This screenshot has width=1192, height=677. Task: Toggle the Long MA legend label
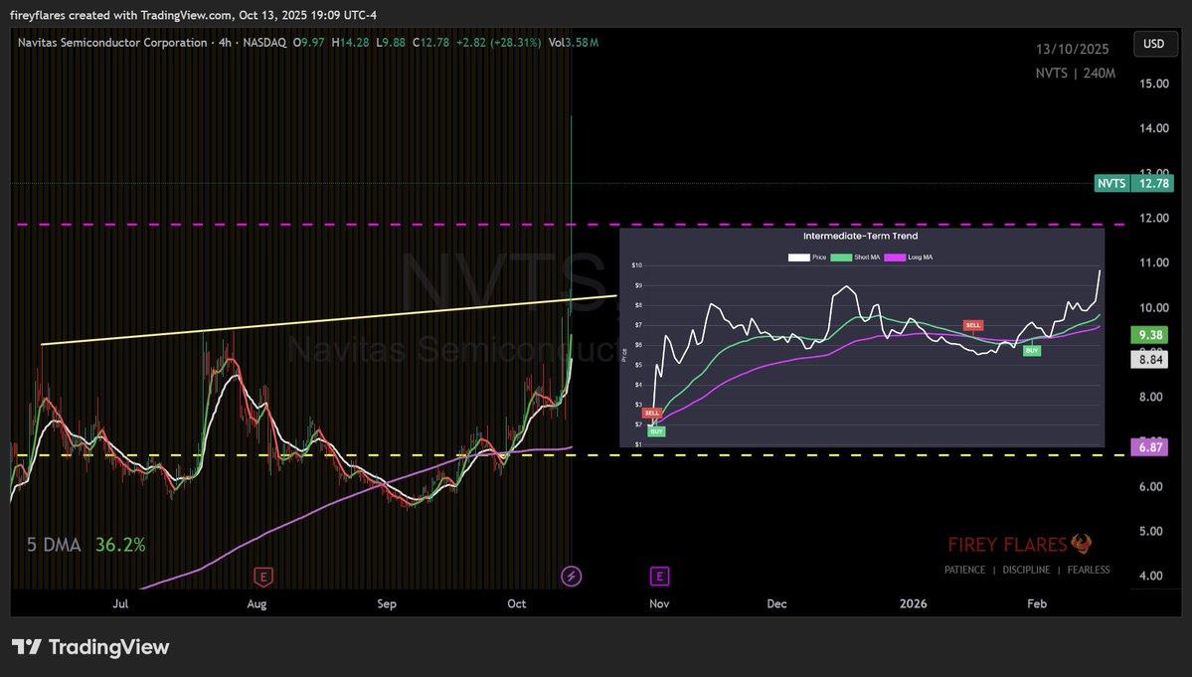coord(920,257)
